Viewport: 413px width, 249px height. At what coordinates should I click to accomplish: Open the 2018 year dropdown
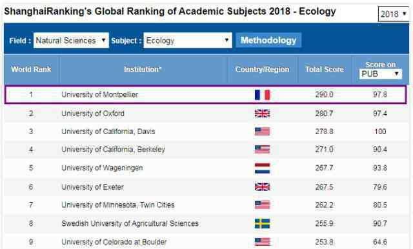click(394, 14)
